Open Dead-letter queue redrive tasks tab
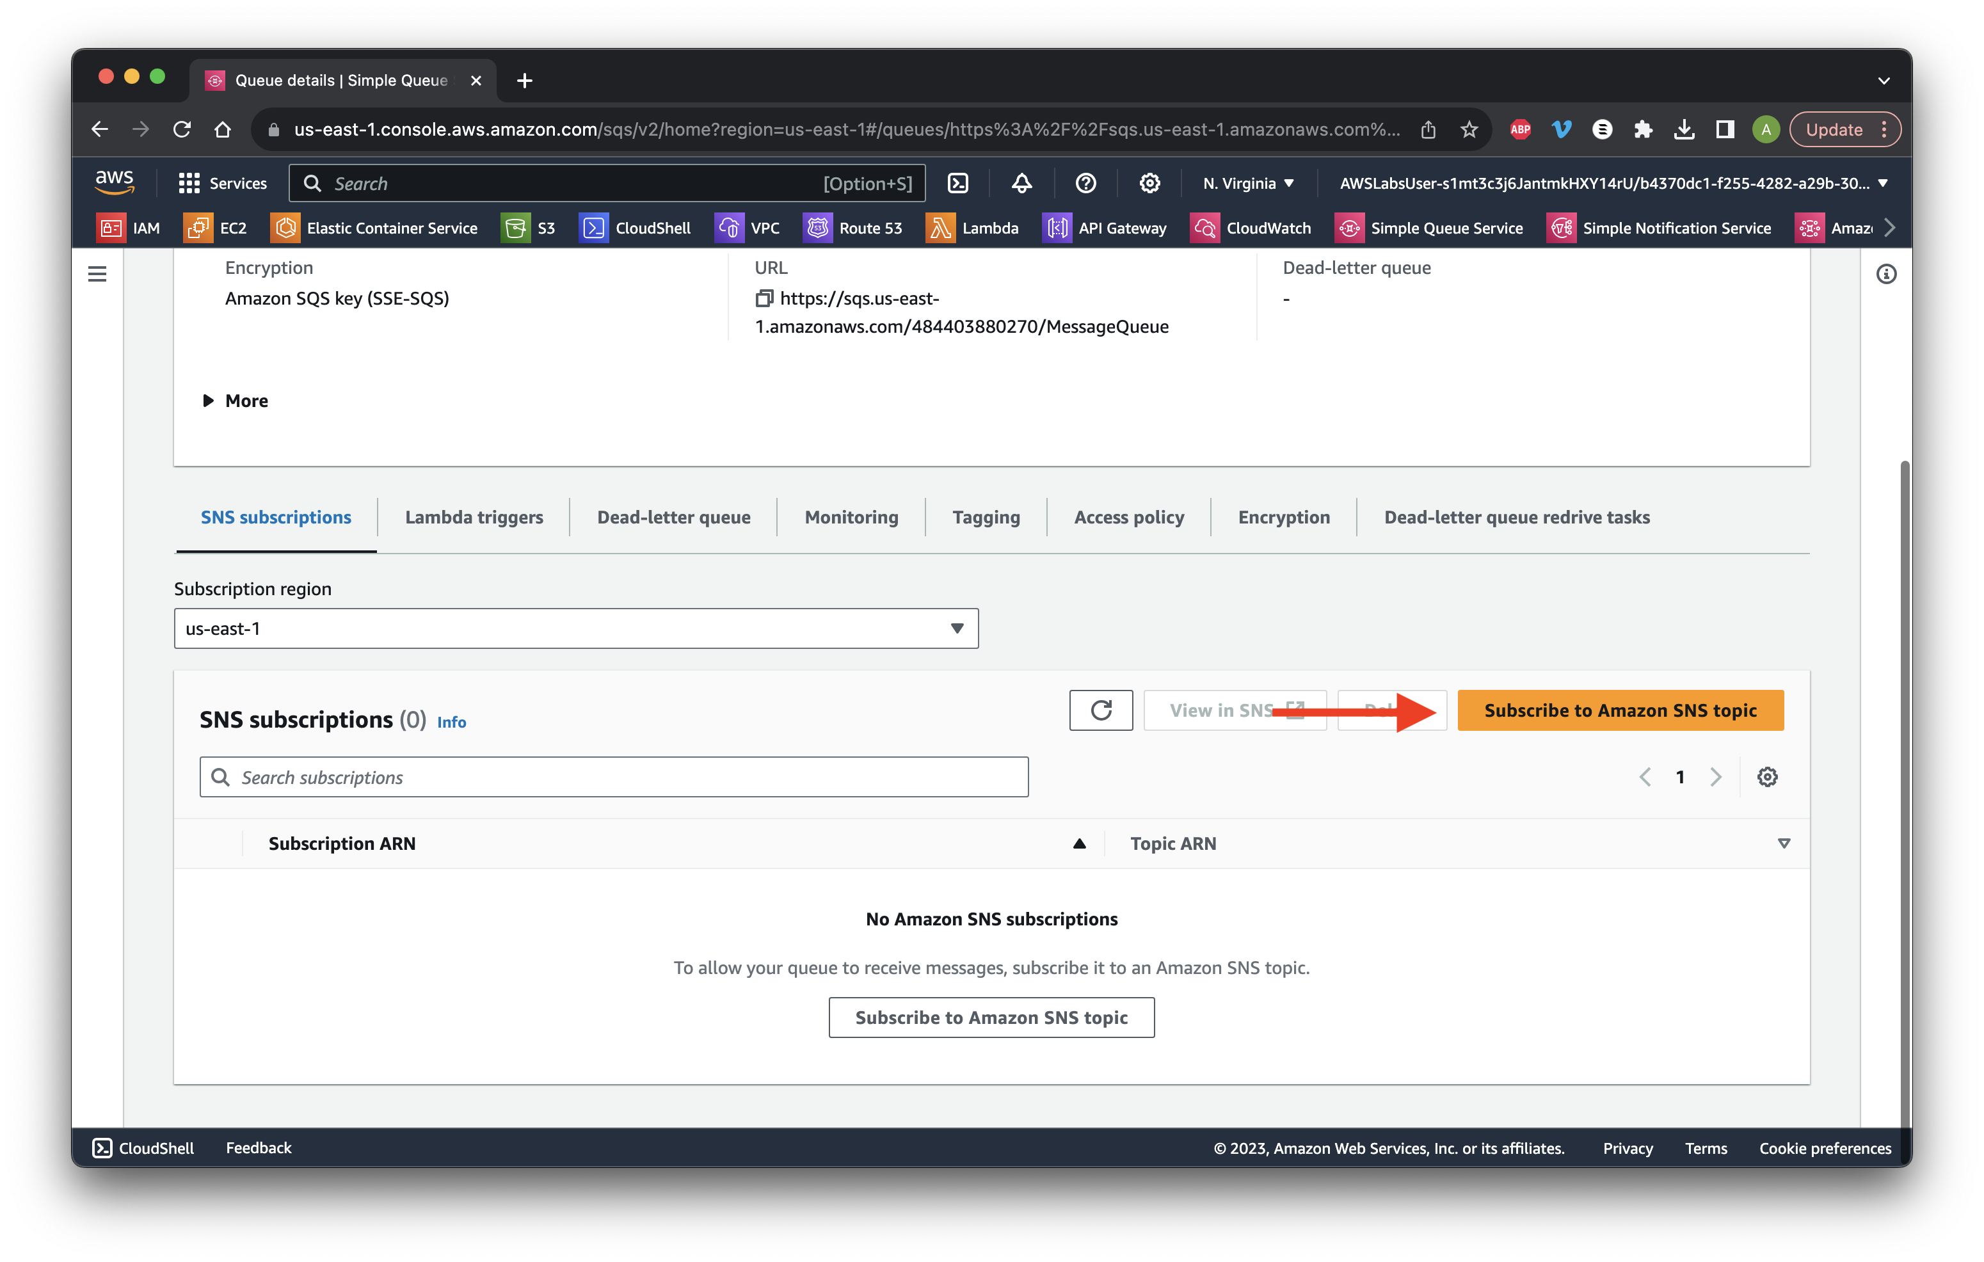The width and height of the screenshot is (1984, 1262). pos(1517,517)
